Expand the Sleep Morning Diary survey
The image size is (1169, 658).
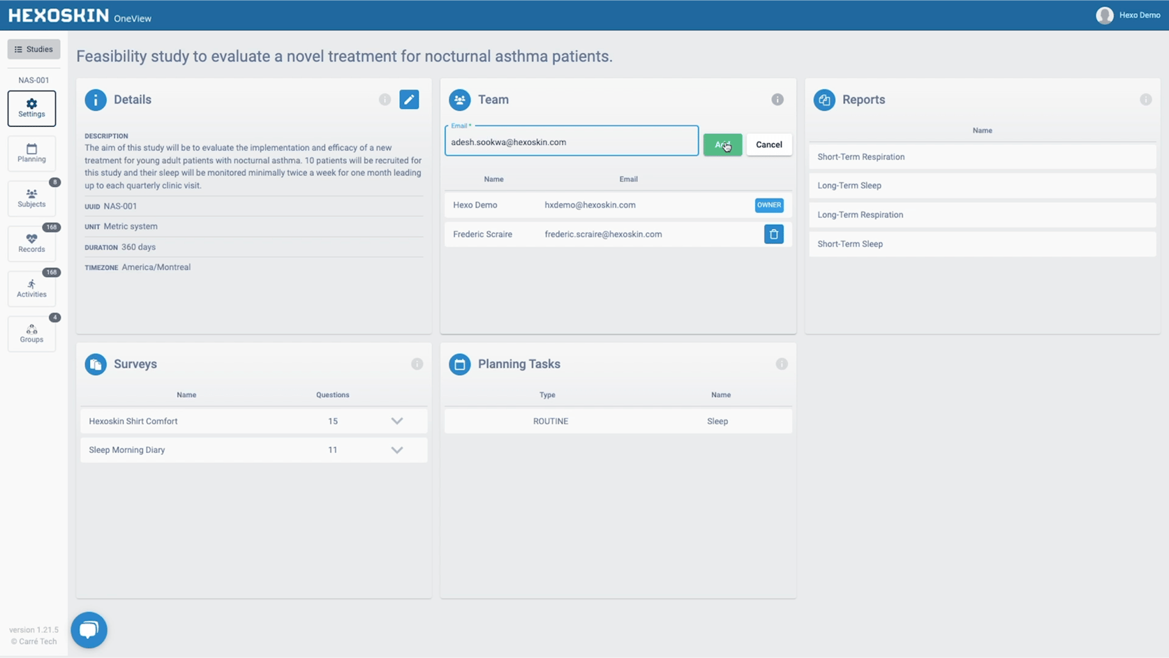tap(397, 450)
